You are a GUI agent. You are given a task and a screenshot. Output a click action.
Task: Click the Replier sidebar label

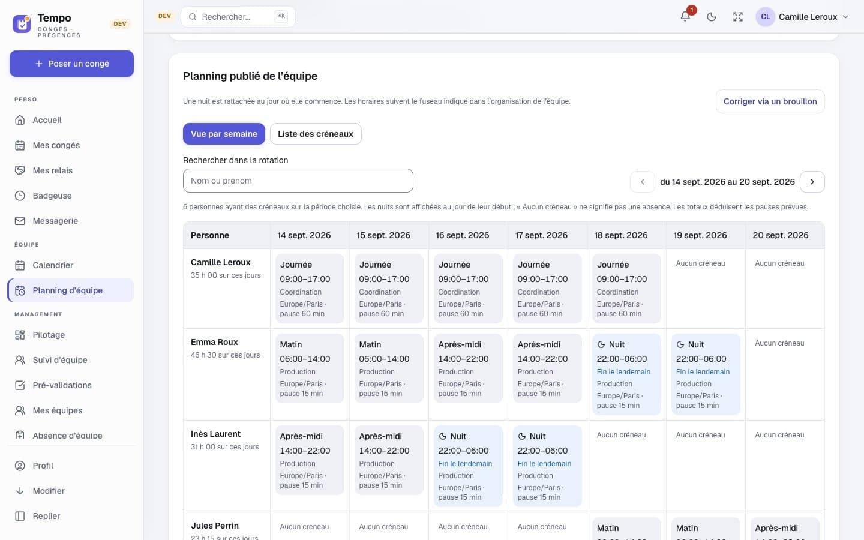click(x=46, y=516)
